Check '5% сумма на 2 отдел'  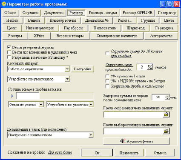(107, 76)
